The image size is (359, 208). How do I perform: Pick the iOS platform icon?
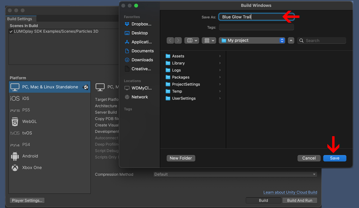tap(15, 98)
